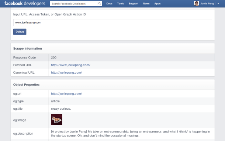
Task: Open the Support menu
Action: (x=134, y=4)
